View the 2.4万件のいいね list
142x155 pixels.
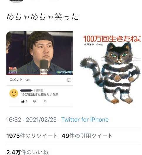click(x=27, y=152)
